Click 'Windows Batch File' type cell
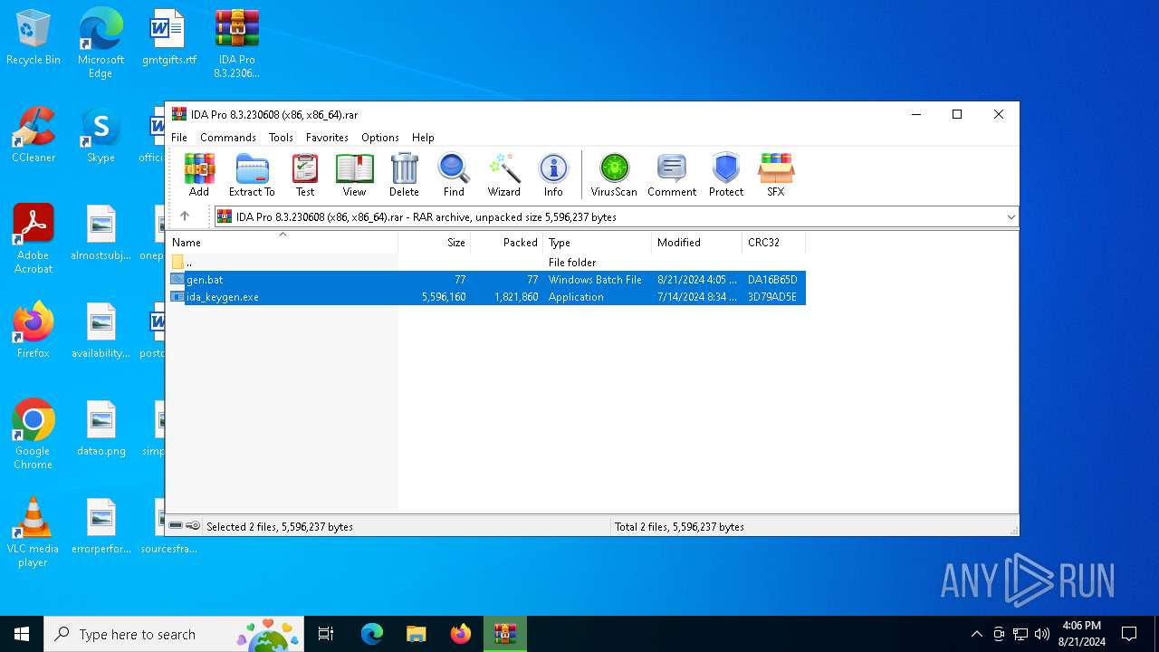The width and height of the screenshot is (1159, 652). pyautogui.click(x=595, y=280)
